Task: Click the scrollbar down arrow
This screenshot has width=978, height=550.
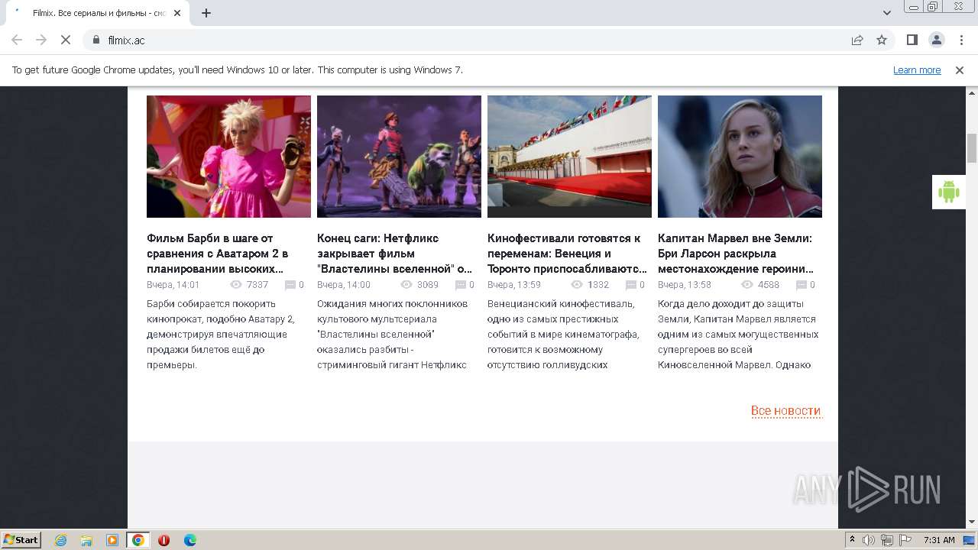Action: click(x=972, y=522)
